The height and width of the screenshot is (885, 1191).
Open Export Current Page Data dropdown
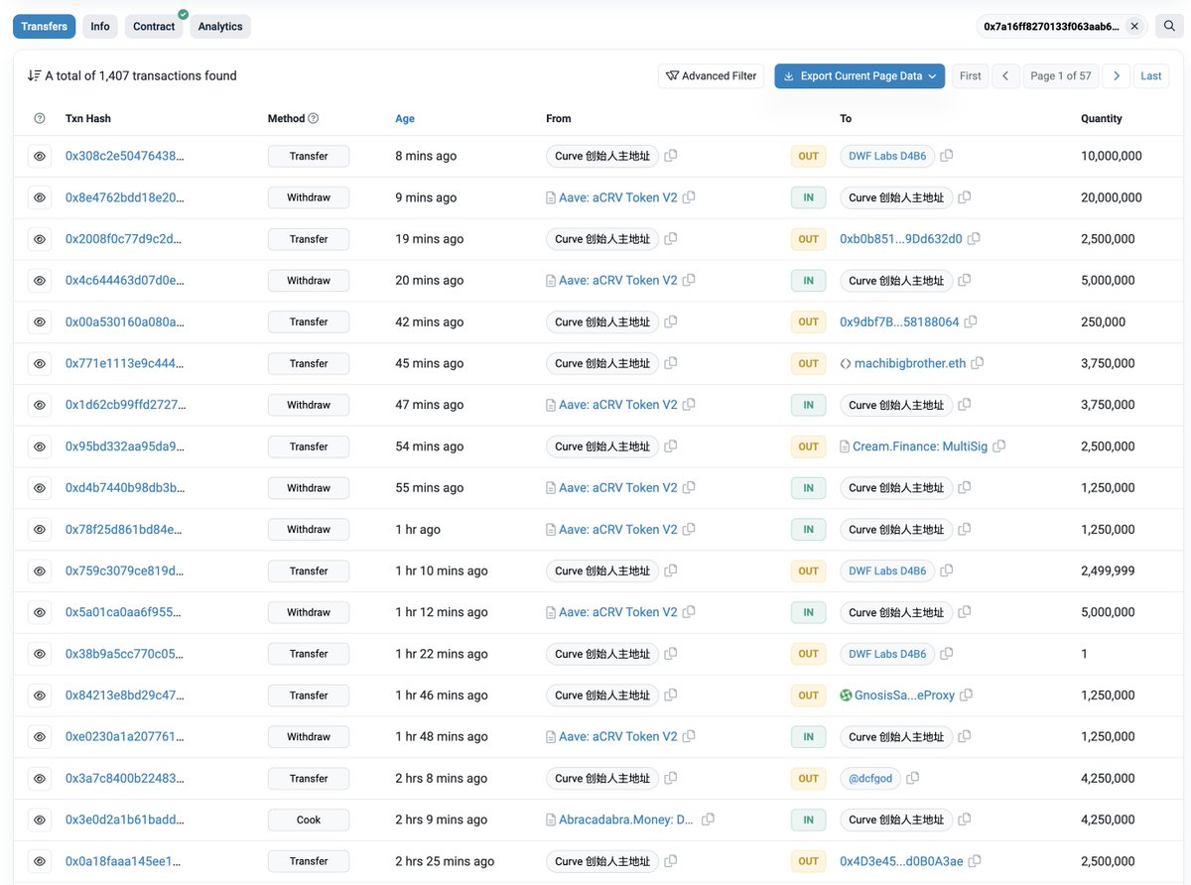click(860, 75)
